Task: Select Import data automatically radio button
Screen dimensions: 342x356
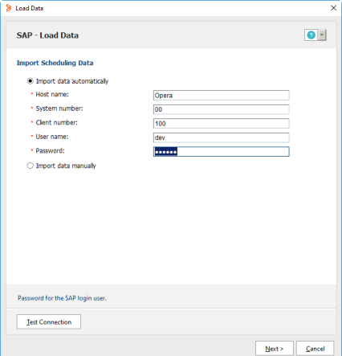Action: (31, 81)
